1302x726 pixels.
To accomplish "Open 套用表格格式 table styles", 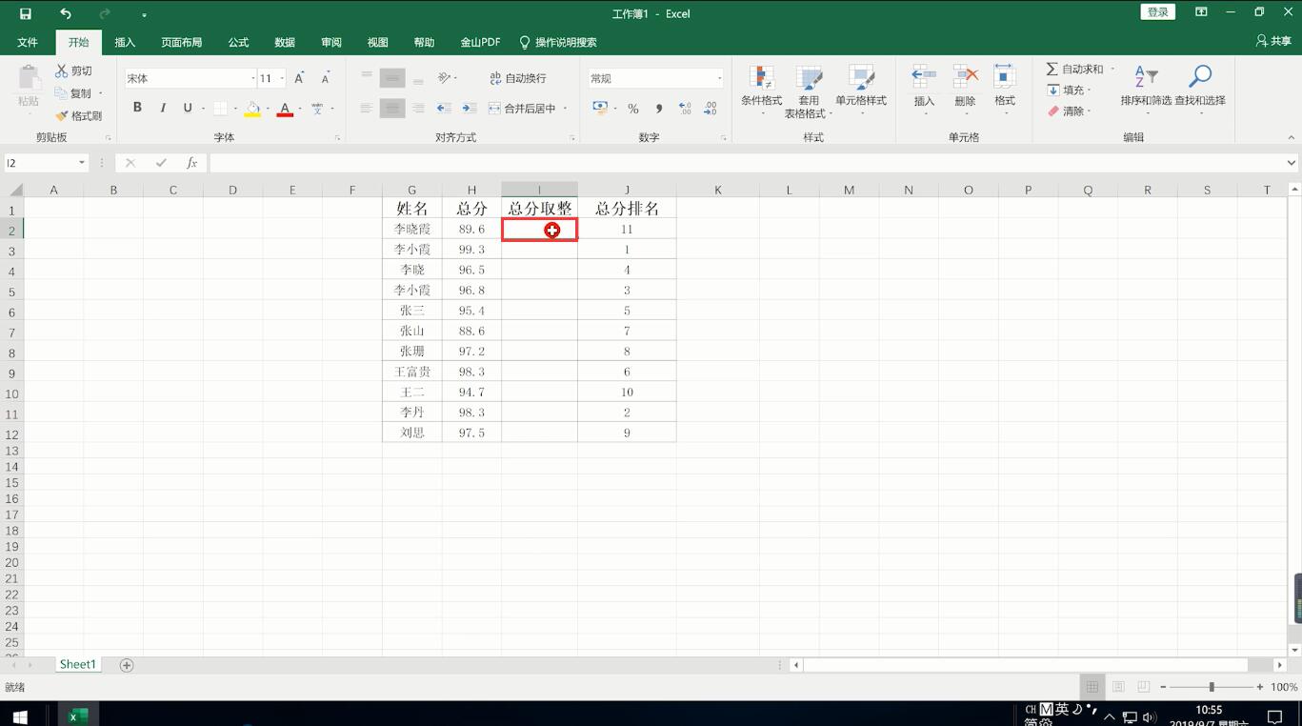I will pos(809,91).
